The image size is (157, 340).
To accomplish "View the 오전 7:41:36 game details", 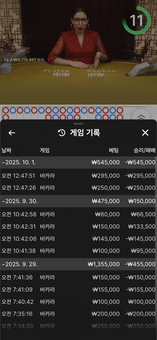I will pos(78,277).
